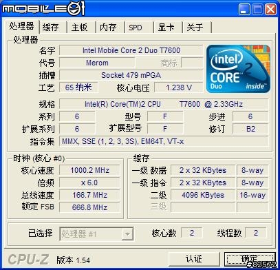Viewport: 280px width, 270px height.
Task: Click the 步进 value 6
Action: click(250, 116)
